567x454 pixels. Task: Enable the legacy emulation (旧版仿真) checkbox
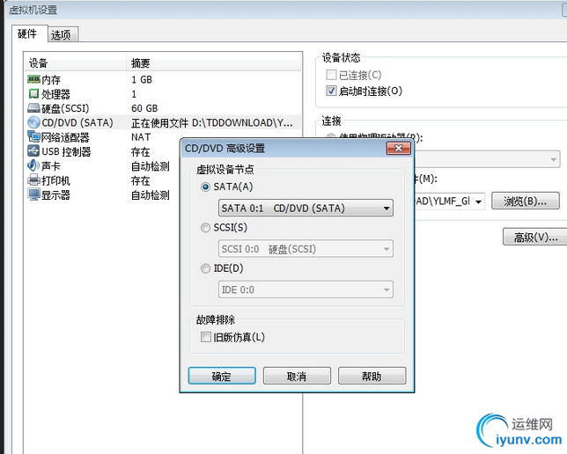click(206, 337)
